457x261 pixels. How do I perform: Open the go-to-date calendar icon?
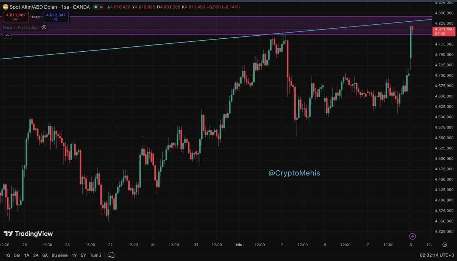point(111,255)
